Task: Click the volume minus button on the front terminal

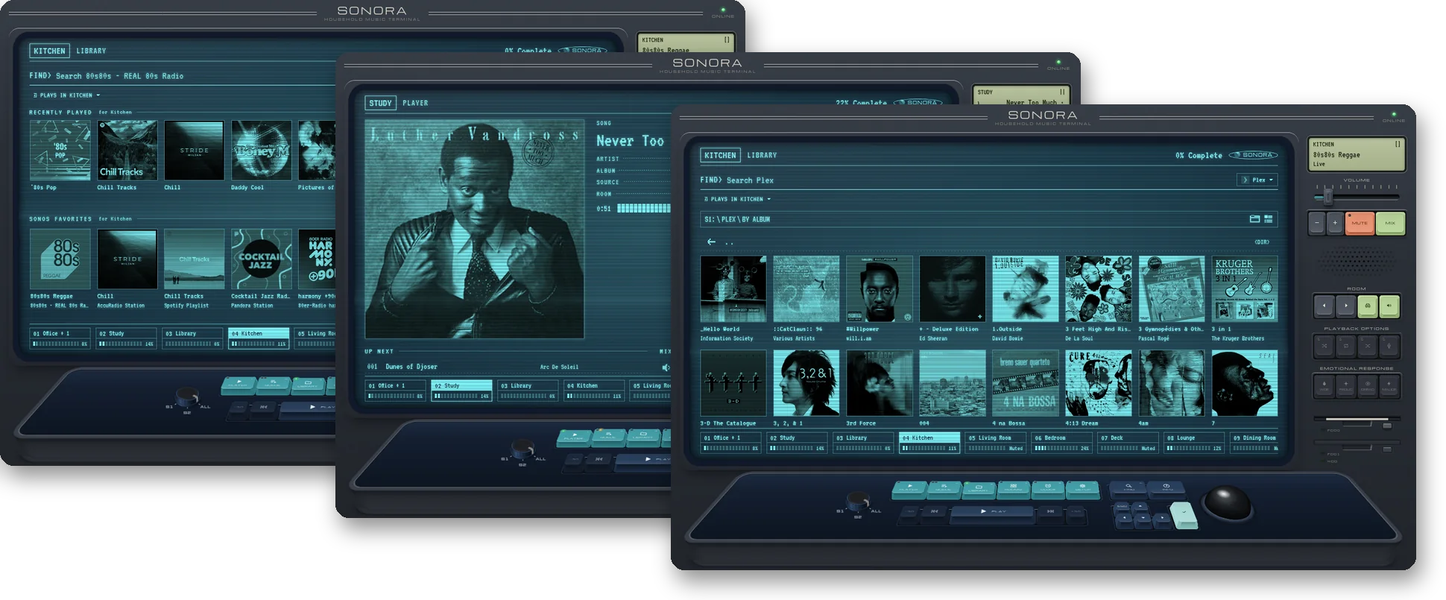Action: pyautogui.click(x=1317, y=223)
